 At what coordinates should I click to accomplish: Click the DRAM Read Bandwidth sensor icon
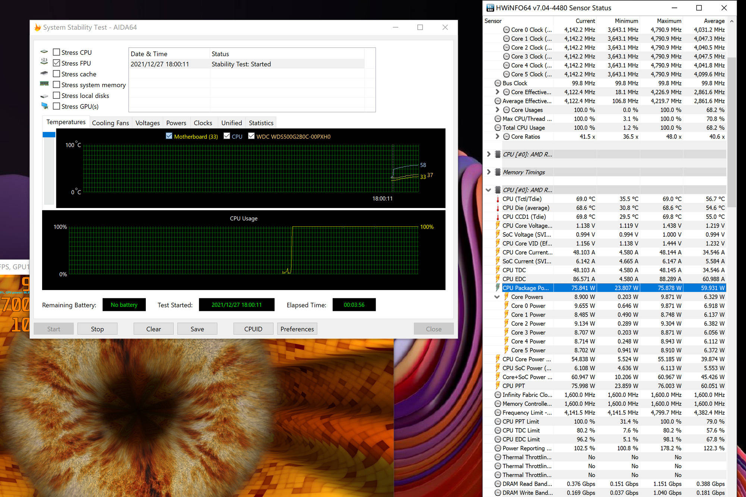(x=498, y=484)
